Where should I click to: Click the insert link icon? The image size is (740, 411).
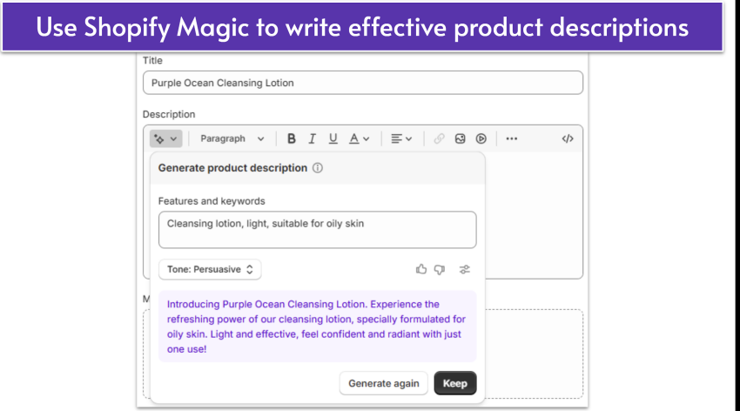point(439,138)
